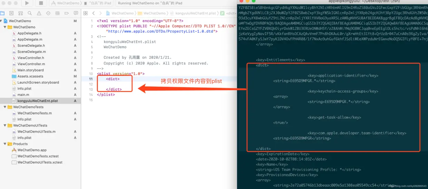Click the closing </dict> tag on line 13
The image size is (428, 189).
[114, 89]
